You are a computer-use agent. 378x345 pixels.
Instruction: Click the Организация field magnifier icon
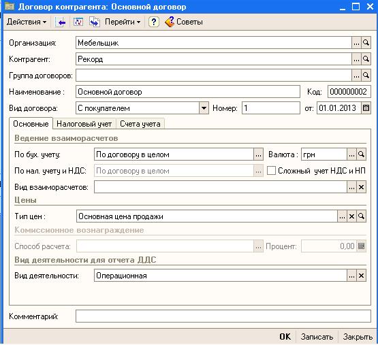click(366, 43)
